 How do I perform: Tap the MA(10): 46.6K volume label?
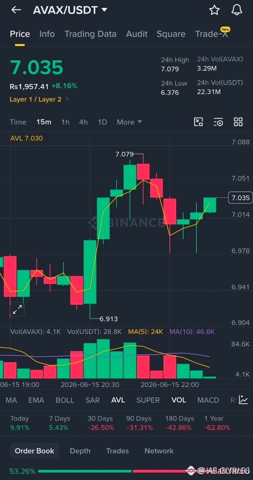[192, 332]
